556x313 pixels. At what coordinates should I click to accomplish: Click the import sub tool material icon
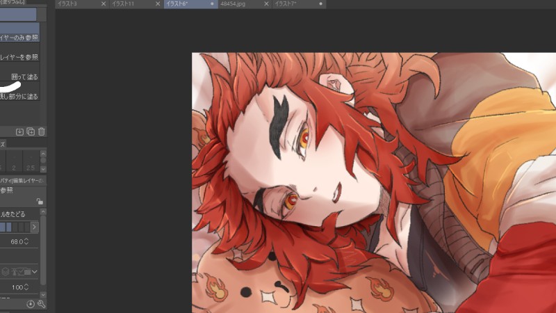click(19, 131)
